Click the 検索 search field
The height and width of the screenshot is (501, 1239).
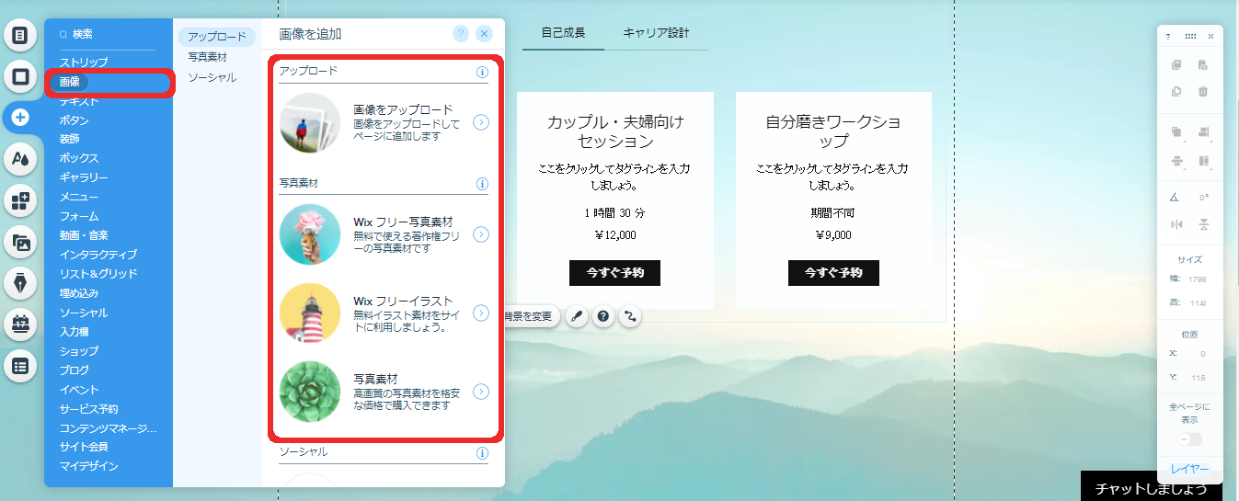click(109, 34)
